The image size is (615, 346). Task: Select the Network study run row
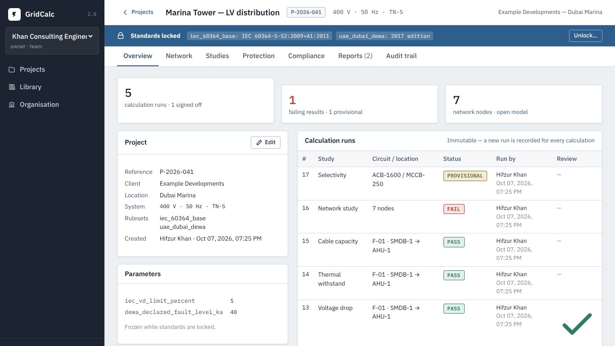[x=450, y=217]
